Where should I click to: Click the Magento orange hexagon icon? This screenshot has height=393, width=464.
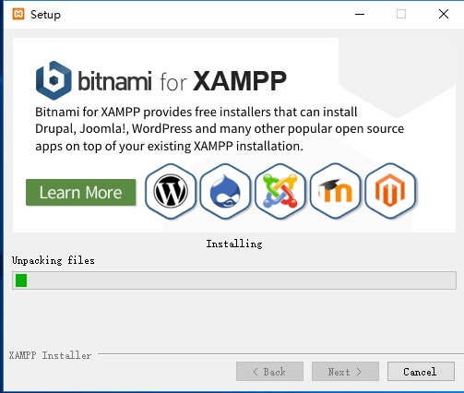390,191
